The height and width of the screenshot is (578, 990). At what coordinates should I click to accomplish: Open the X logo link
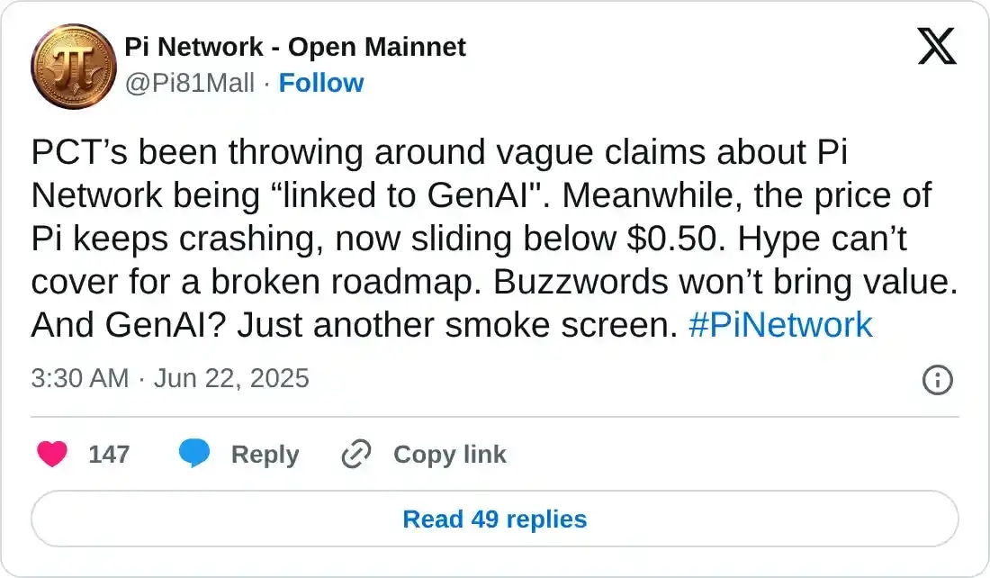pyautogui.click(x=937, y=45)
